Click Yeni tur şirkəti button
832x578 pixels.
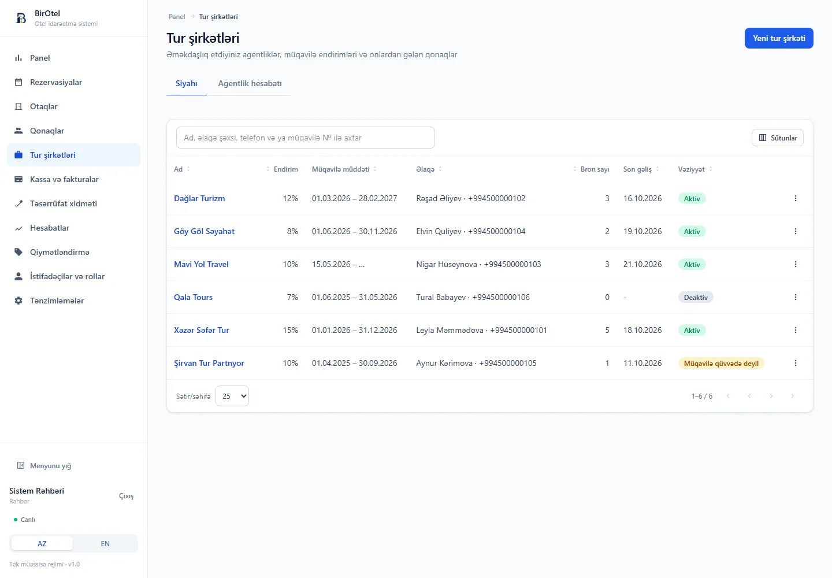click(779, 38)
